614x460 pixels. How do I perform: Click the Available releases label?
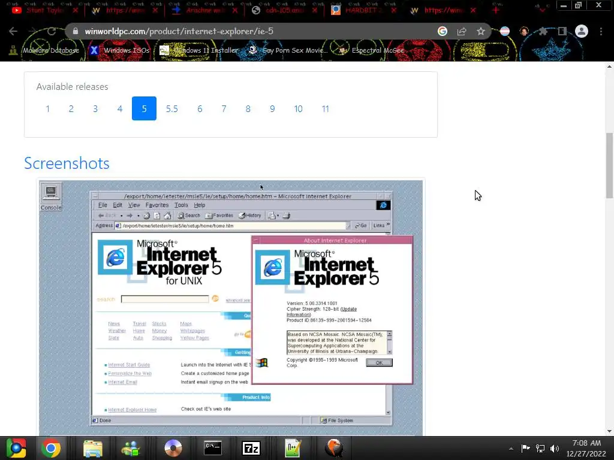point(72,86)
